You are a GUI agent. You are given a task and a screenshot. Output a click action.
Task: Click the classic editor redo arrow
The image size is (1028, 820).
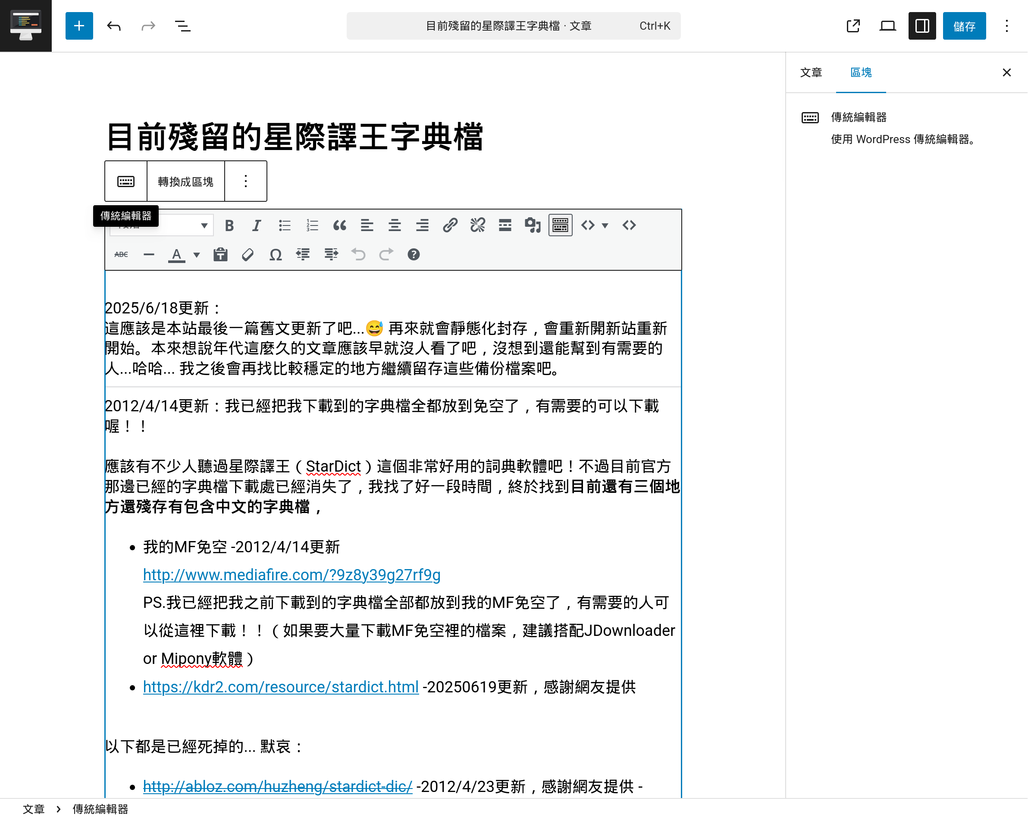click(386, 255)
